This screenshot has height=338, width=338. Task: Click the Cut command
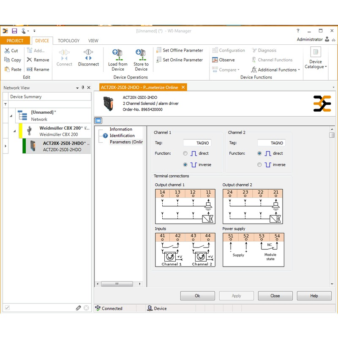(11, 51)
